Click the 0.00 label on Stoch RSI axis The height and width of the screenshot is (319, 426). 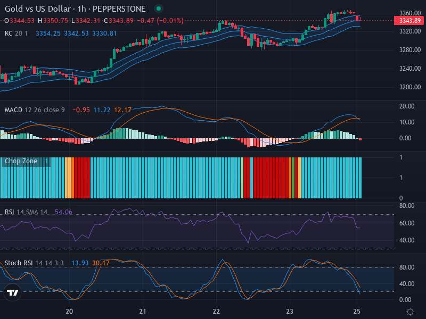pyautogui.click(x=405, y=300)
